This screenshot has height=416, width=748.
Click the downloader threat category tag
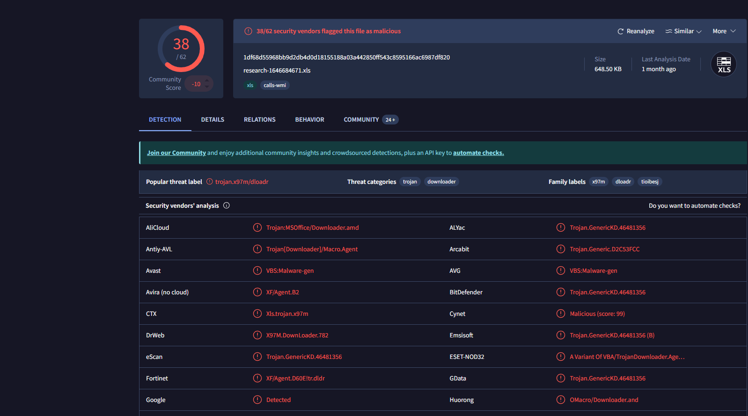[441, 182]
